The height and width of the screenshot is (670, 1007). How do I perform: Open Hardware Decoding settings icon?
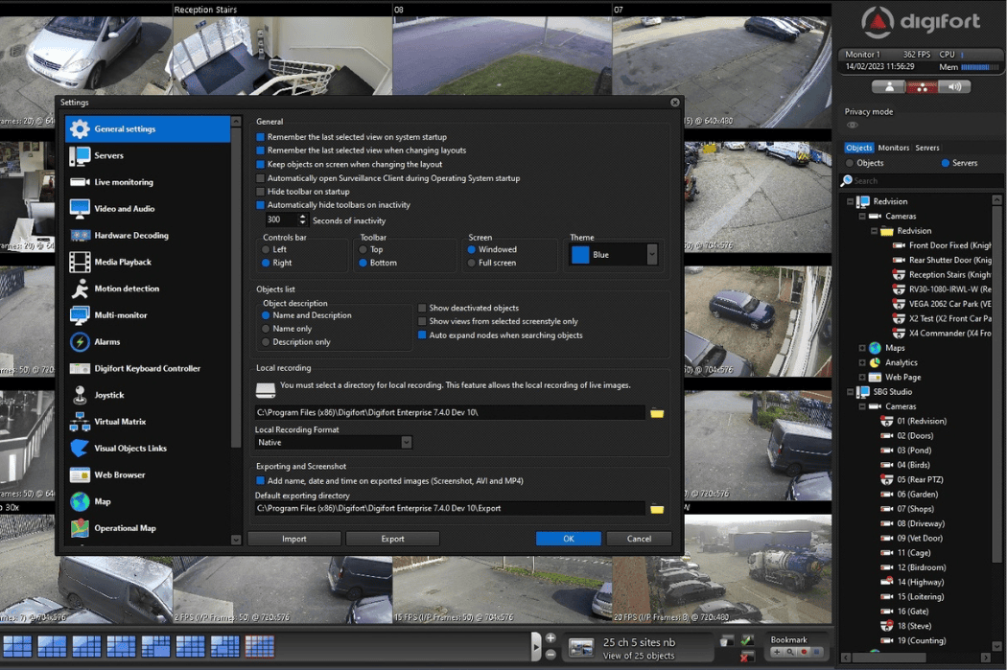click(x=80, y=236)
